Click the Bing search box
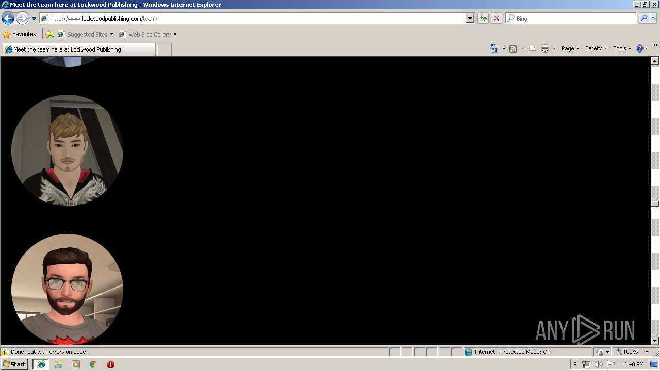Image resolution: width=660 pixels, height=371 pixels. 571,19
